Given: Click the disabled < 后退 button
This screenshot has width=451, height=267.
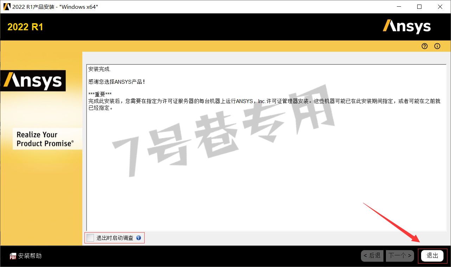Looking at the screenshot, I should point(372,256).
